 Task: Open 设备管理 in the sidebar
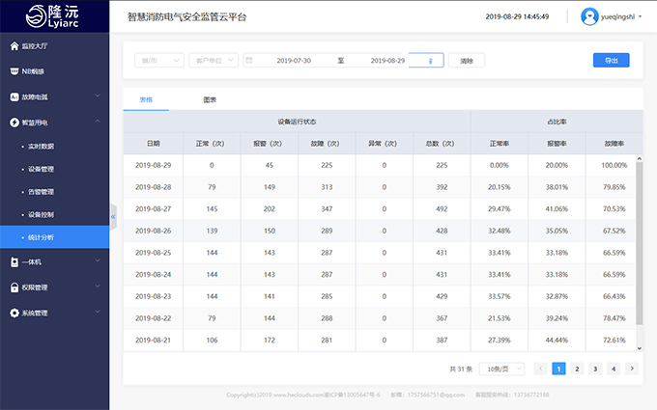41,168
